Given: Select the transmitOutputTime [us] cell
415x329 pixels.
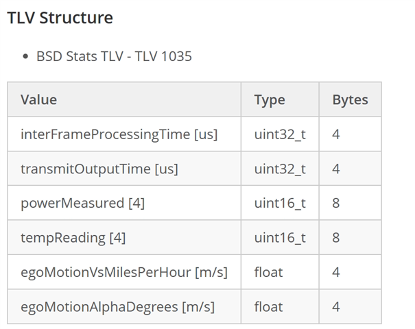Looking at the screenshot, I should pyautogui.click(x=99, y=169).
